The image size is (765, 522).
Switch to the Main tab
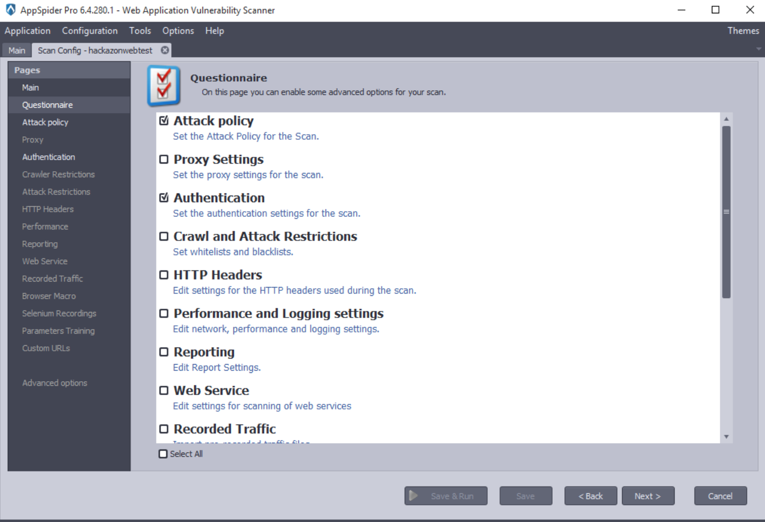point(17,50)
